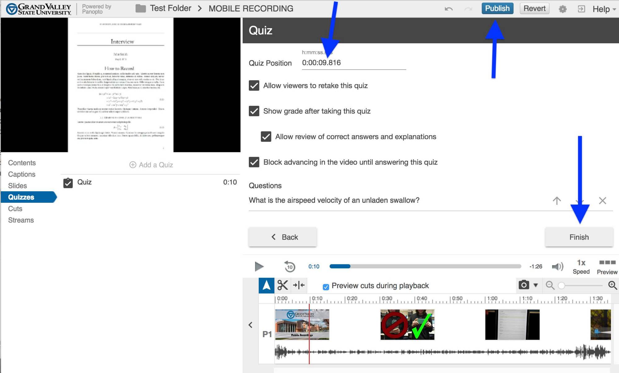Take snapshot with camera icon
The width and height of the screenshot is (619, 373).
(x=524, y=285)
